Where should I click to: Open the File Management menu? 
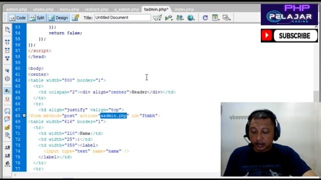point(180,18)
